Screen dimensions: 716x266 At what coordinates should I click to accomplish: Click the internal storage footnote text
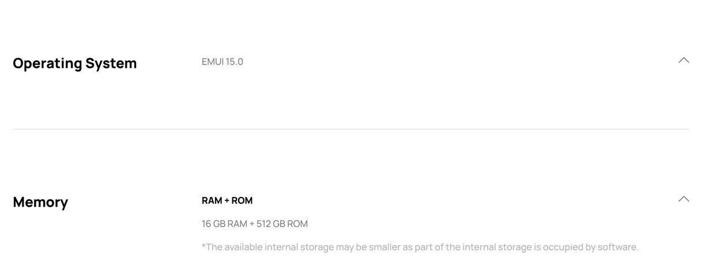(420, 247)
